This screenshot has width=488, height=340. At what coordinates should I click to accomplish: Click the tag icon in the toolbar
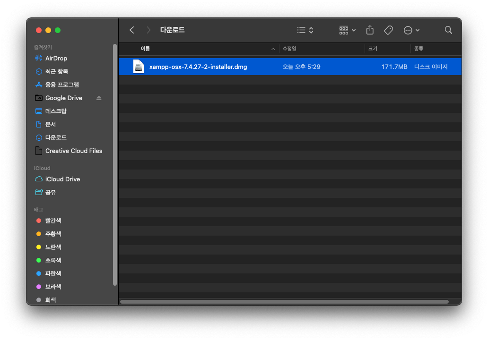pyautogui.click(x=388, y=30)
